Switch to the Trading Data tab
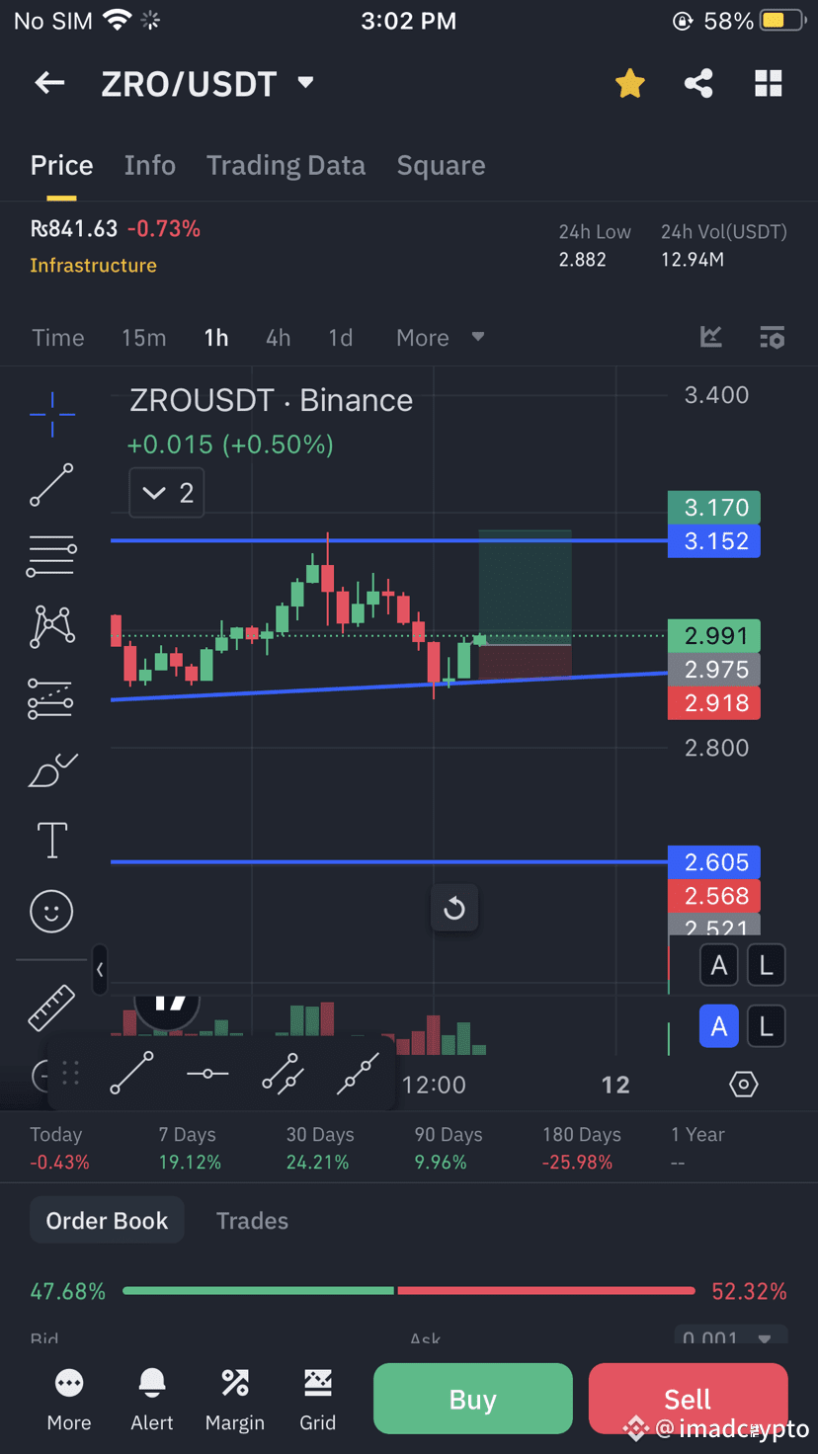This screenshot has width=818, height=1454. tap(286, 166)
